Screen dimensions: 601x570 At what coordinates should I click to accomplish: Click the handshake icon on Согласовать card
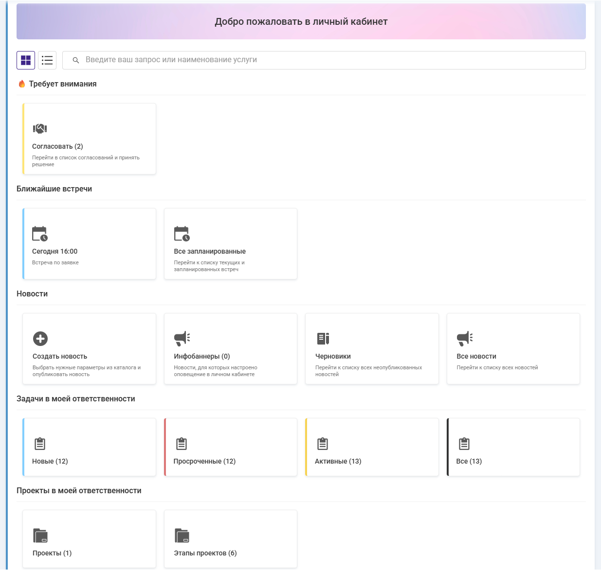point(40,129)
